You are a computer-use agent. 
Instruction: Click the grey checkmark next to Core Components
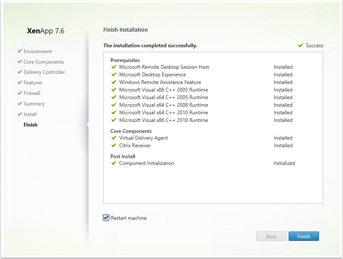20,62
